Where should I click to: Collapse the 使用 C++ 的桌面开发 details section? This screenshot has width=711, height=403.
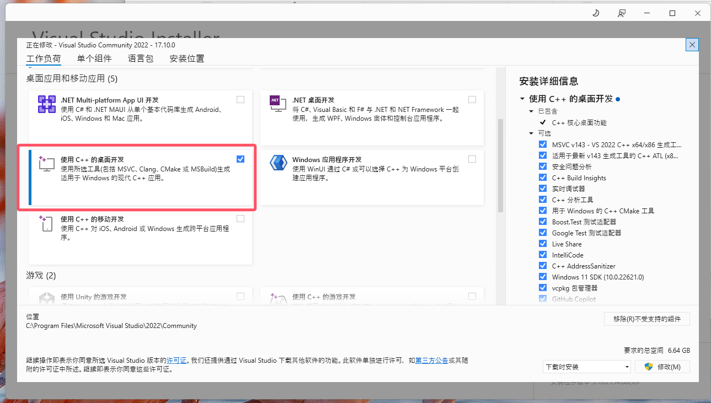(522, 99)
